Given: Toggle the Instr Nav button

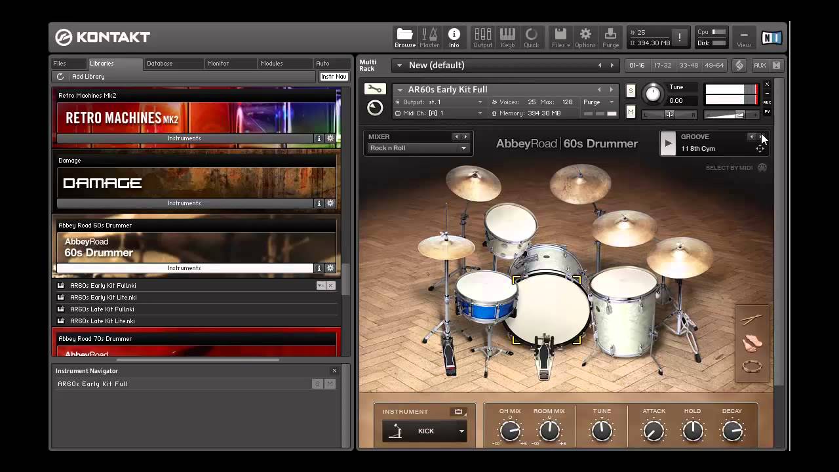Looking at the screenshot, I should click(334, 77).
